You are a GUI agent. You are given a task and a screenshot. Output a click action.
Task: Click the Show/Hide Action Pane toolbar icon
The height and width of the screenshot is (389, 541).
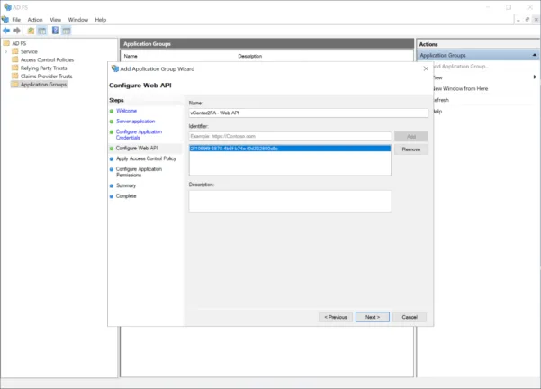click(67, 31)
